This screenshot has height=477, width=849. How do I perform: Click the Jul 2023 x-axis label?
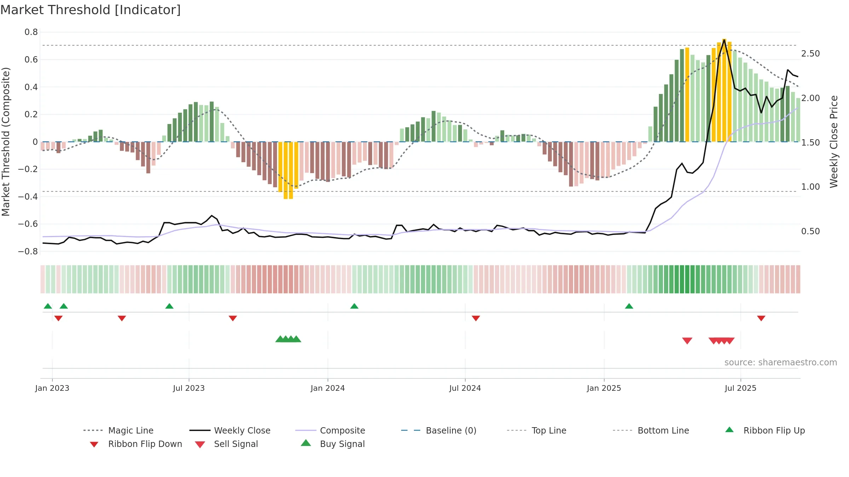(189, 388)
